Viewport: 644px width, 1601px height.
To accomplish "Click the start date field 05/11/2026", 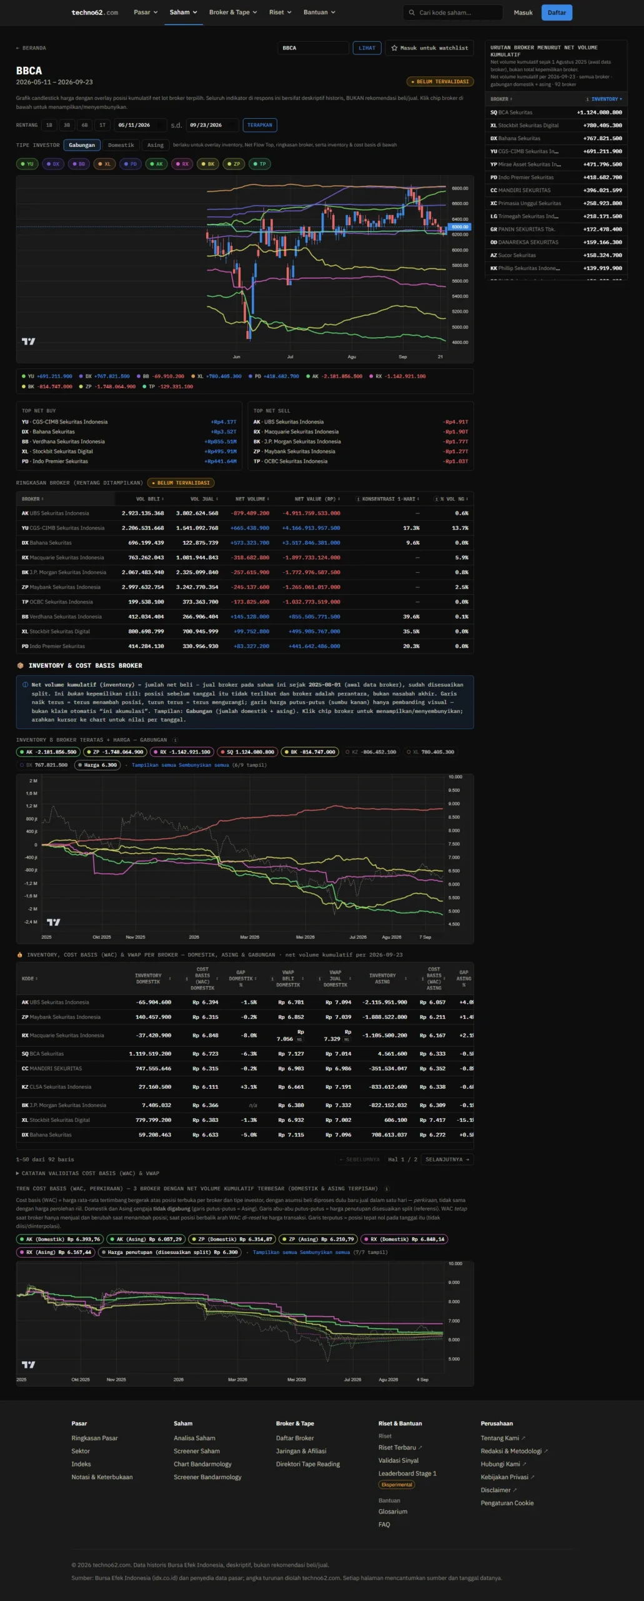I will pos(141,125).
